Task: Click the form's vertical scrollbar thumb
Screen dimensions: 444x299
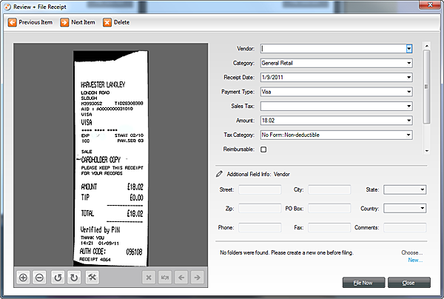Action: pos(427,87)
